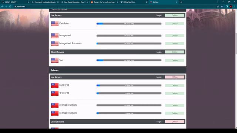Click the Offline login status in Taiwan Live Servers
This screenshot has height=133, width=237.
[174, 77]
